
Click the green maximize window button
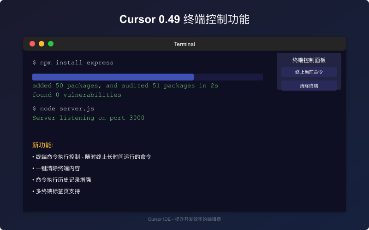(51, 44)
